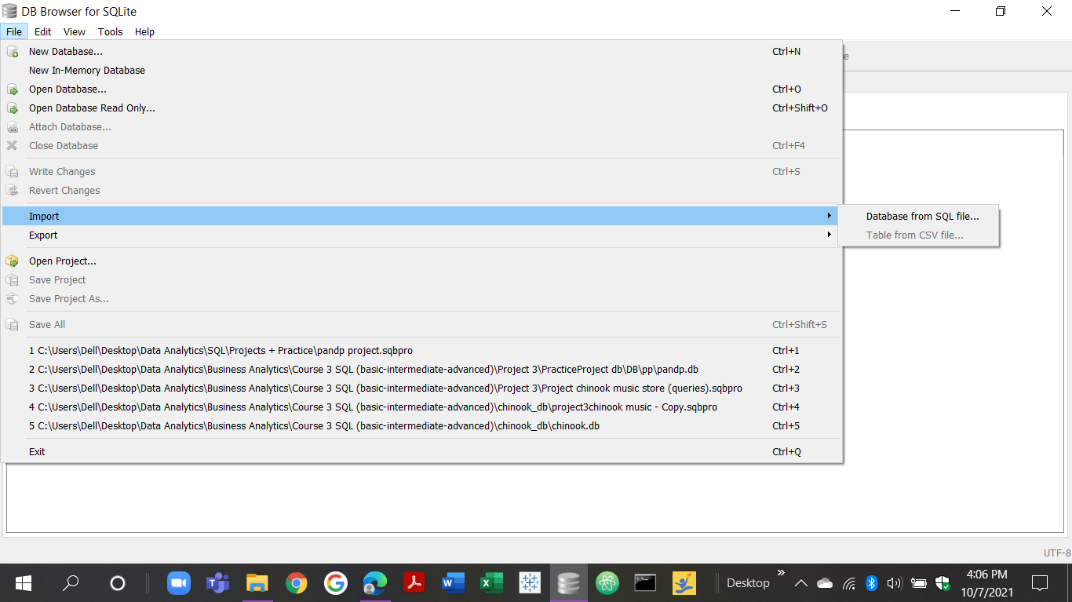The width and height of the screenshot is (1072, 602).
Task: Click the Attach Database icon
Action: (x=13, y=126)
